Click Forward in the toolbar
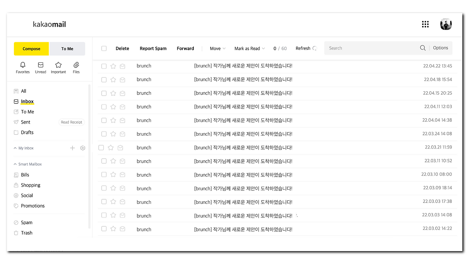Screen dimensions: 469x264 185,48
